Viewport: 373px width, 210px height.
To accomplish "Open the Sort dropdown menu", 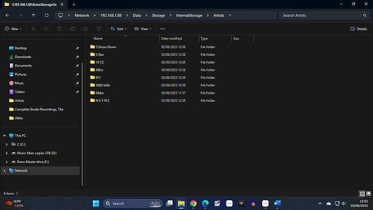I will 118,29.
